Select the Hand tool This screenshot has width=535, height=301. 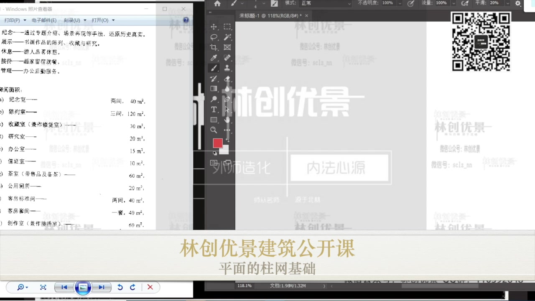[227, 120]
